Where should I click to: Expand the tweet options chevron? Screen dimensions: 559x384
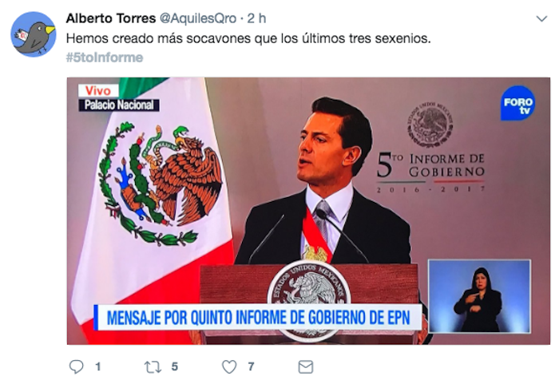coord(541,19)
